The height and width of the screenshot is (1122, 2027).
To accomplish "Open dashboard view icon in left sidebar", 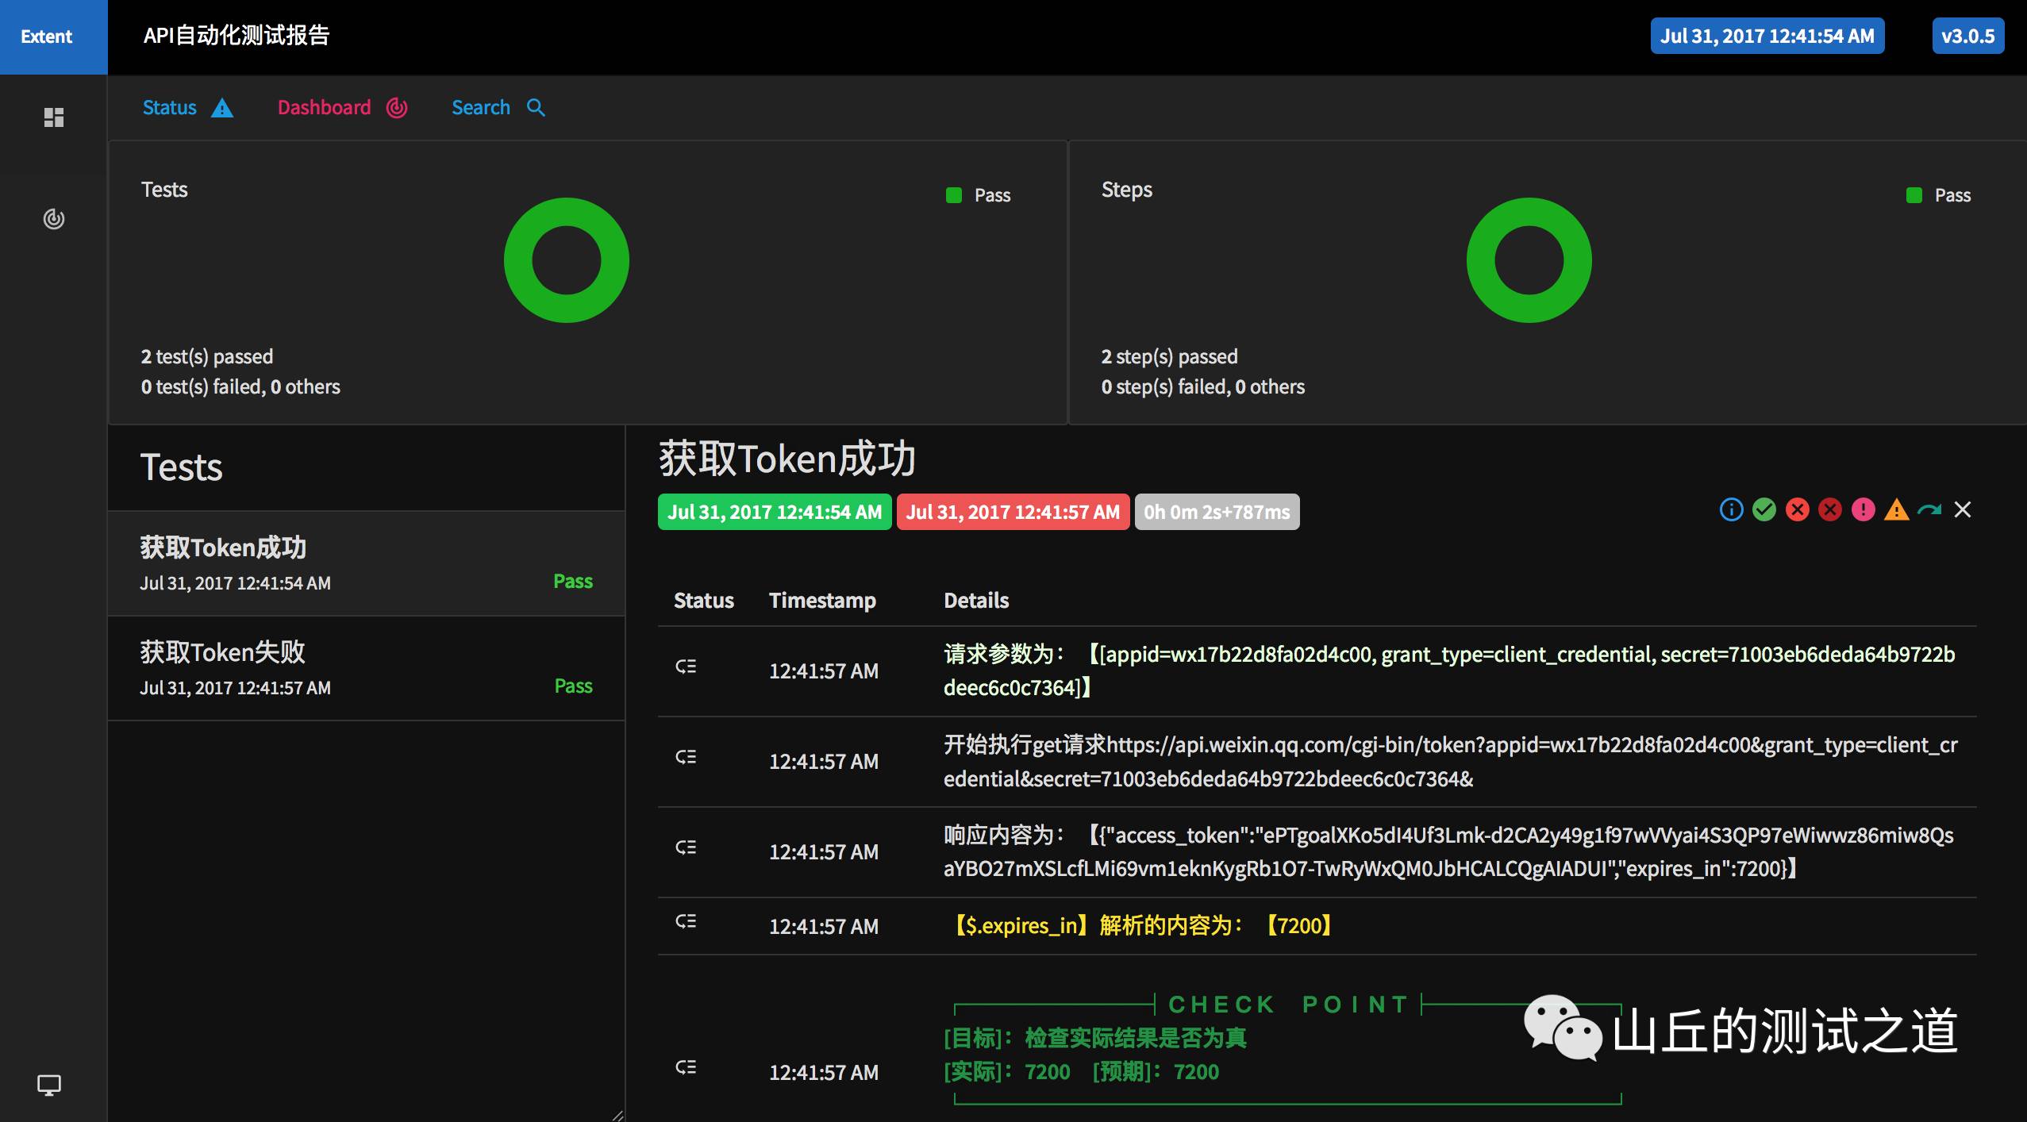I will pos(53,219).
